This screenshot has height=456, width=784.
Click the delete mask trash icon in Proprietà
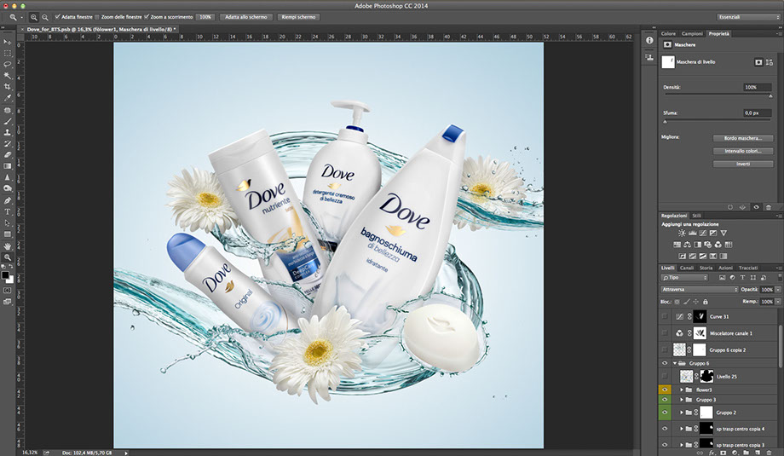tap(768, 207)
